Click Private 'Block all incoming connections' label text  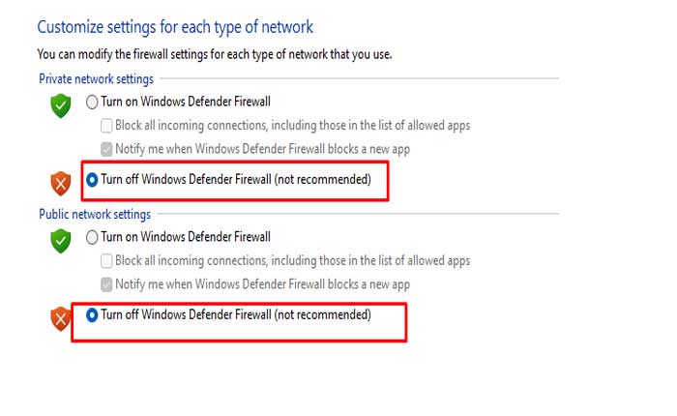tap(292, 126)
